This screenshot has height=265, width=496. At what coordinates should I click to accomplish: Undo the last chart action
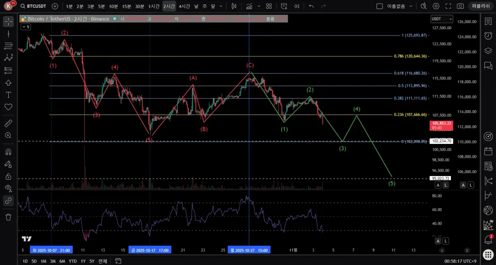tap(311, 6)
